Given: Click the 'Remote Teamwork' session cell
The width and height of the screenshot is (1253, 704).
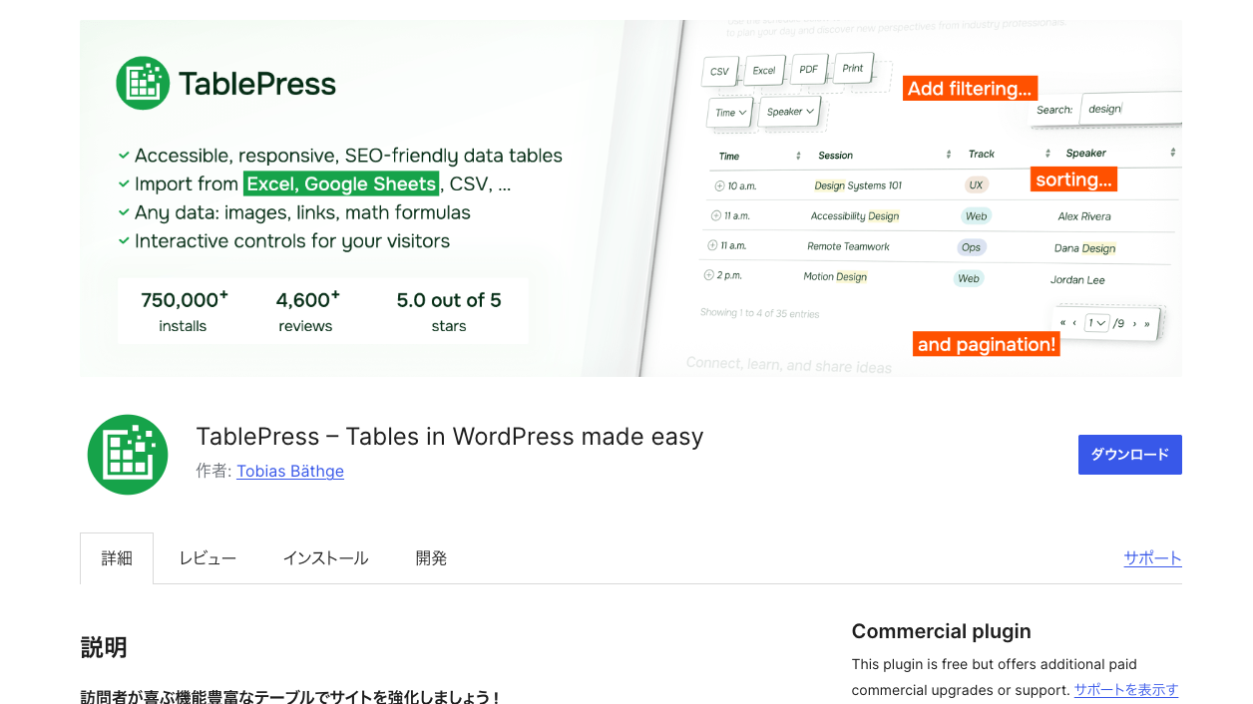Looking at the screenshot, I should 848,246.
